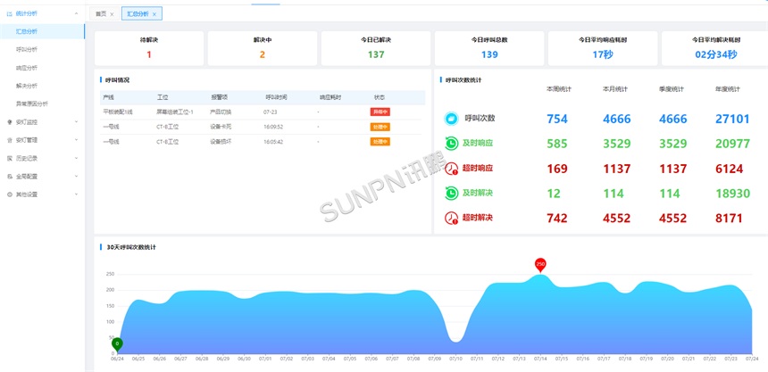Click the red 超时解决 clock icon
768x372 pixels.
(451, 218)
